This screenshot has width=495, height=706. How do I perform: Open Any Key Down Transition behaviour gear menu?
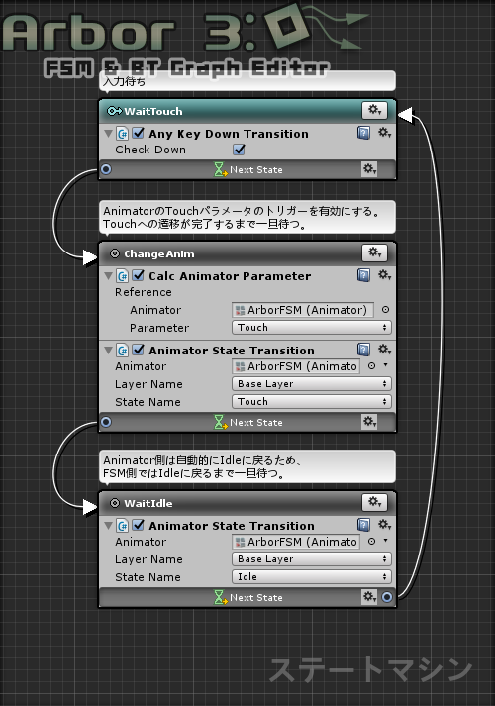click(384, 133)
